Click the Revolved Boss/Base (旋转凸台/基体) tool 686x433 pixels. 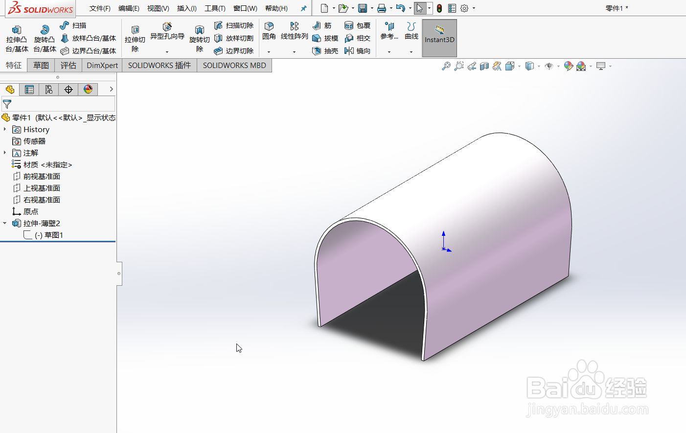point(45,39)
